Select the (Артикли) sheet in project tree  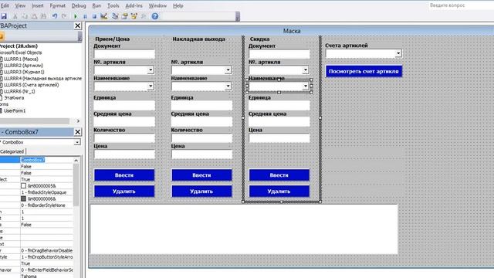pyautogui.click(x=24, y=65)
